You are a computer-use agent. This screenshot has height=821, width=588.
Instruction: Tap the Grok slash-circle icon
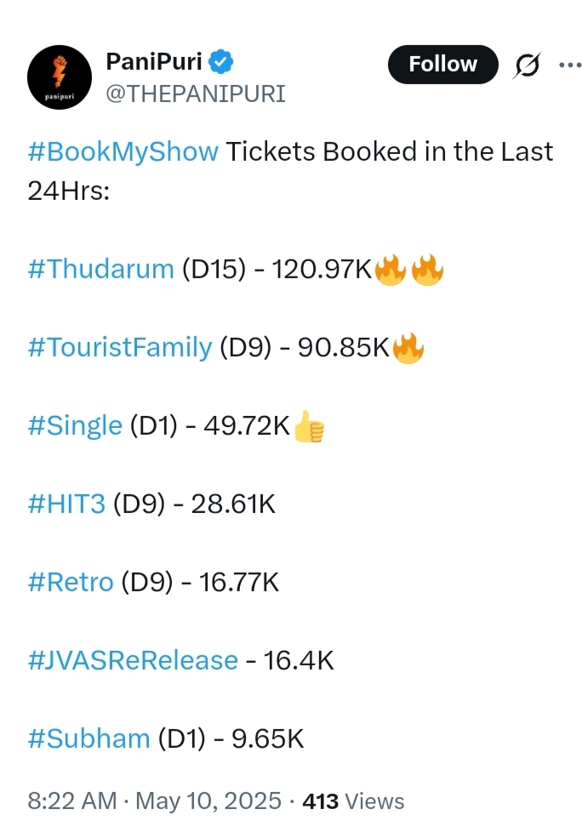click(x=527, y=66)
